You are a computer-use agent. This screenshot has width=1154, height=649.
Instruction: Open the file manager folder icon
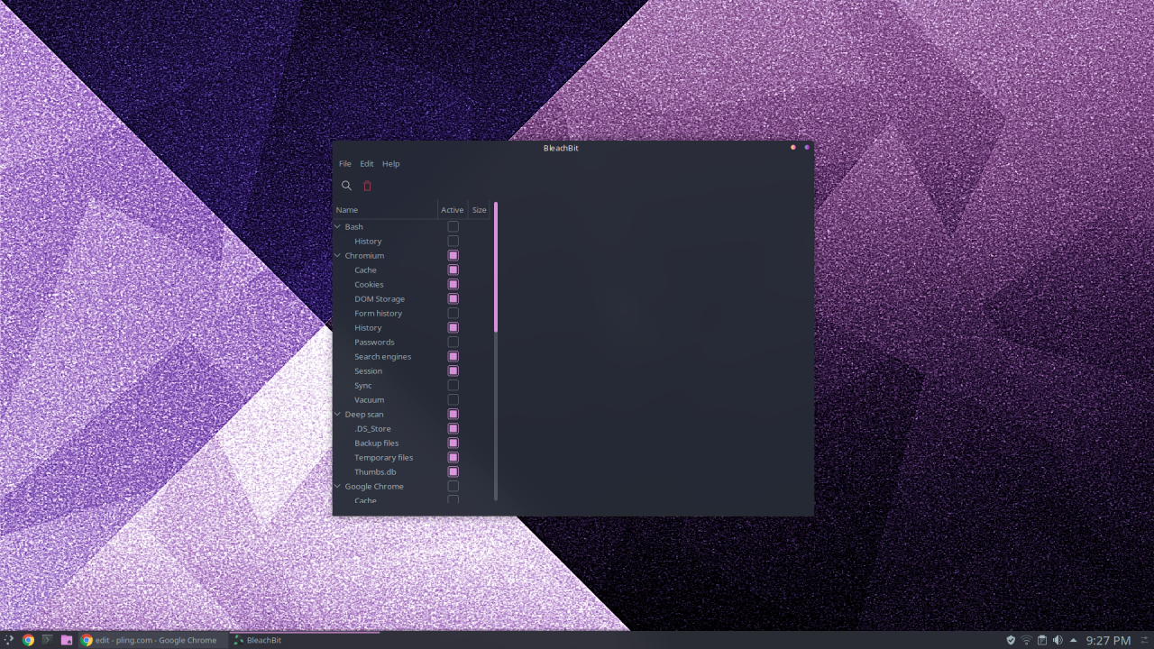[x=67, y=640]
